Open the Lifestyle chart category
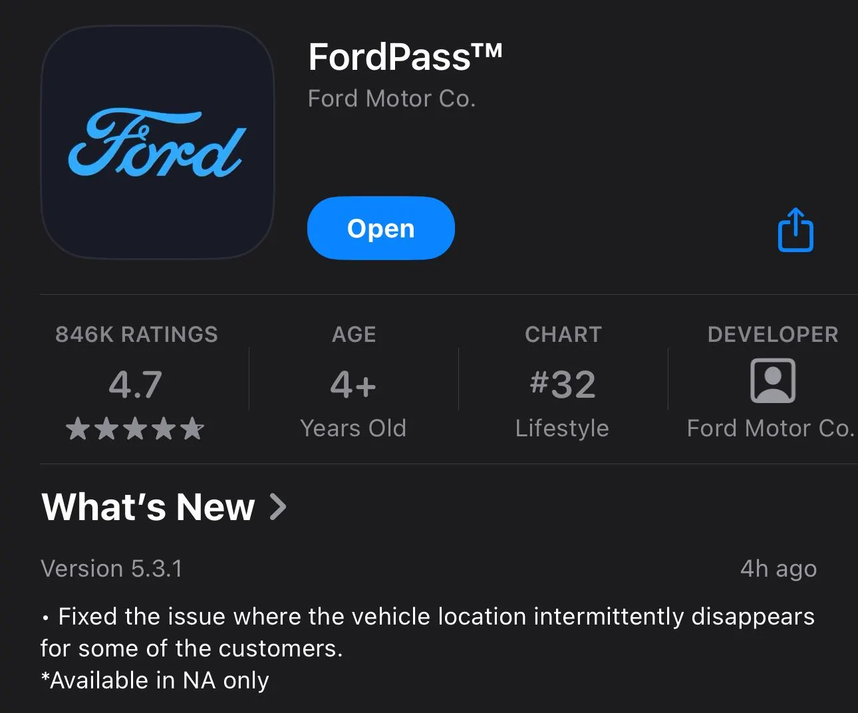858x713 pixels. tap(562, 428)
